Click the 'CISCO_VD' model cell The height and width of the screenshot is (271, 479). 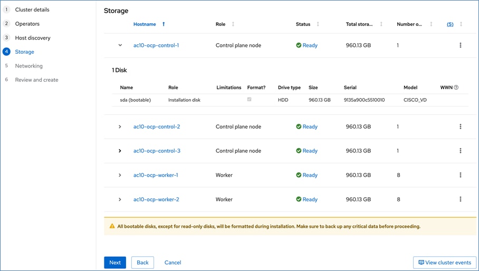click(x=415, y=100)
